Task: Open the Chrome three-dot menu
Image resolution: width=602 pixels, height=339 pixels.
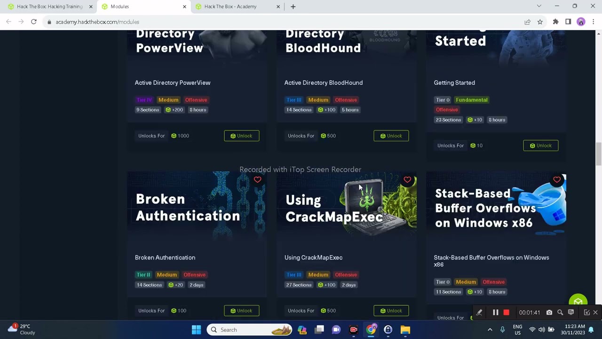Action: click(x=594, y=22)
